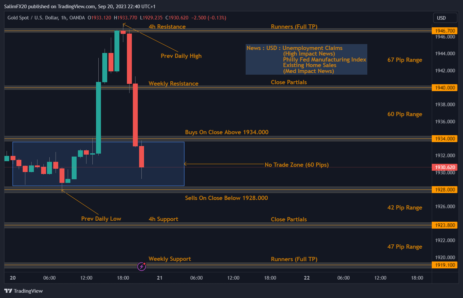Image resolution: width=463 pixels, height=298 pixels.
Task: Click the lightning news event icon
Action: [x=142, y=266]
